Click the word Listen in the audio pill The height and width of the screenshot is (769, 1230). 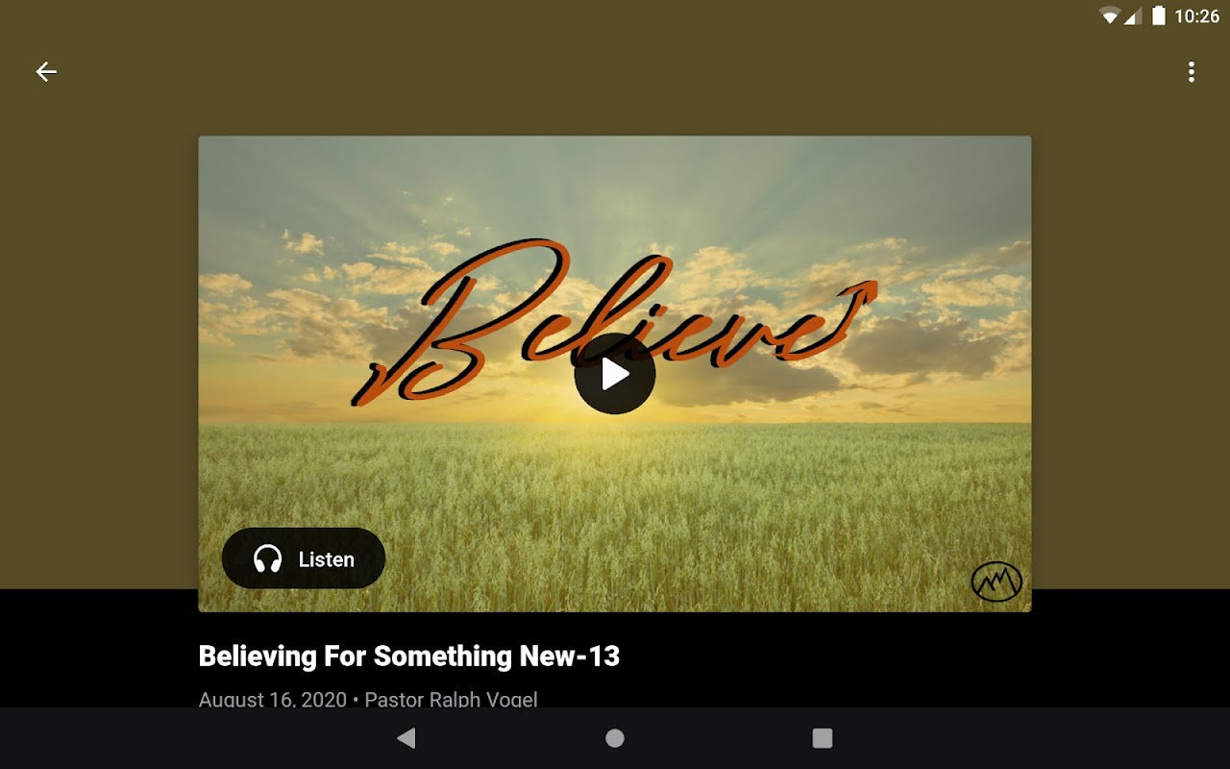[x=327, y=559]
